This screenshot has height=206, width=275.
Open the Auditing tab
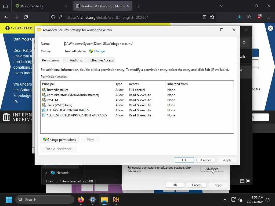pos(76,60)
